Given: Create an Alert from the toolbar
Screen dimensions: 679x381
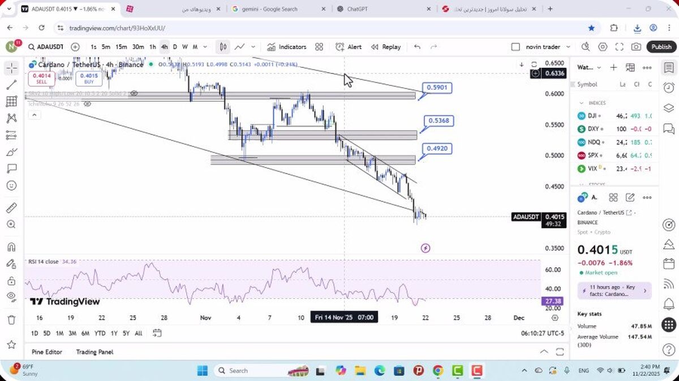Looking at the screenshot, I should [349, 47].
